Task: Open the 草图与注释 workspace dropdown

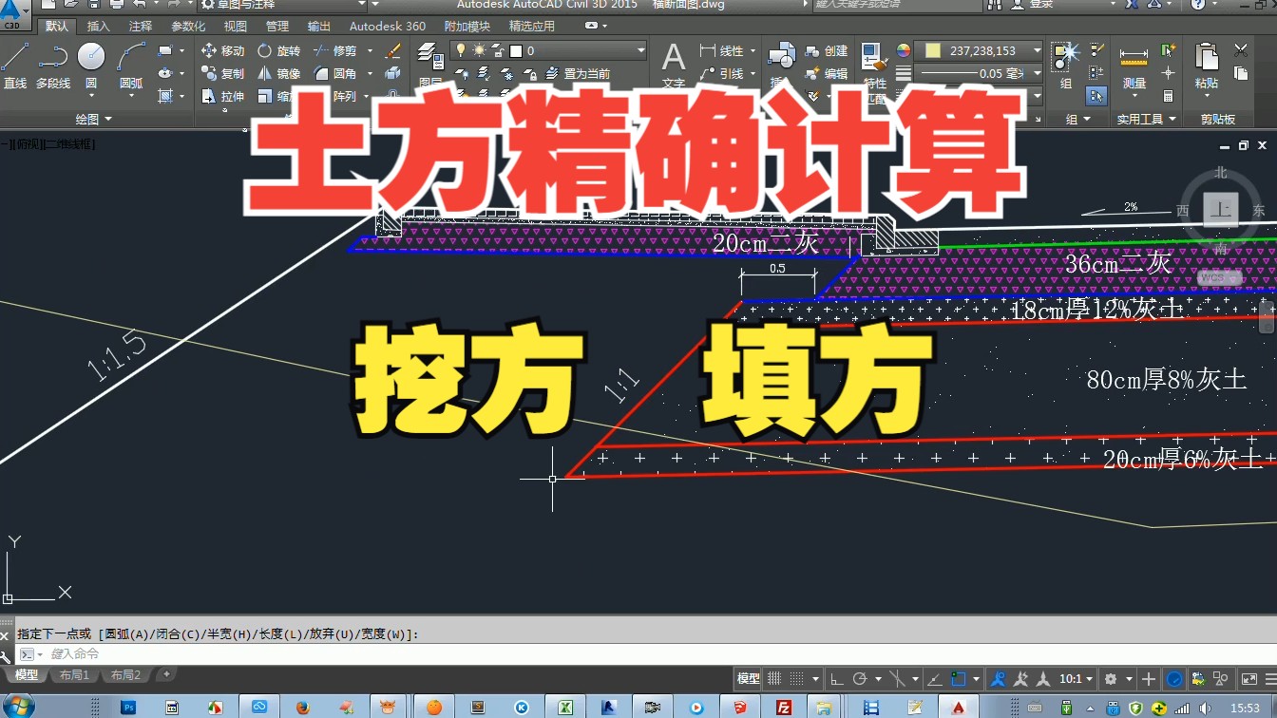Action: 283,5
